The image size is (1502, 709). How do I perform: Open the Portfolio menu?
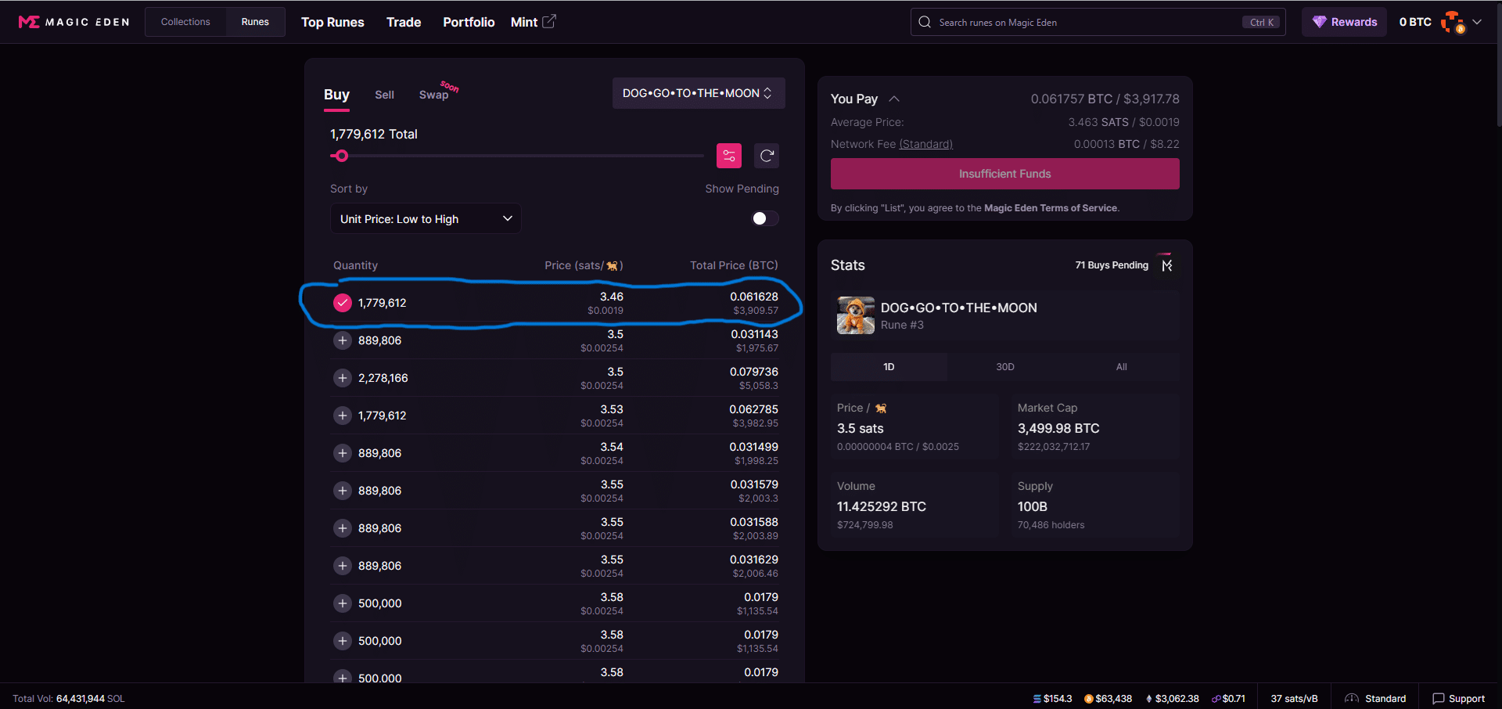click(x=469, y=22)
